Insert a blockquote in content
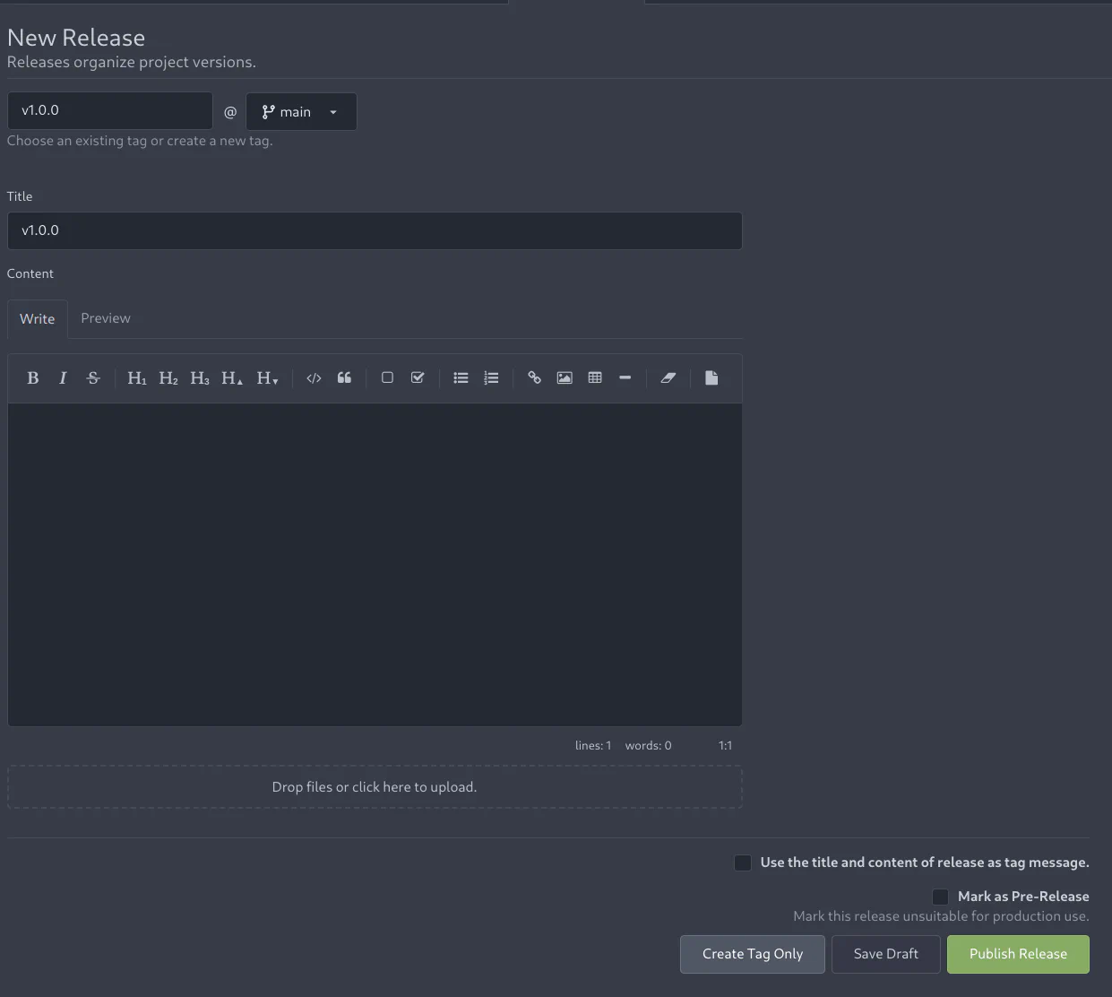 point(344,378)
